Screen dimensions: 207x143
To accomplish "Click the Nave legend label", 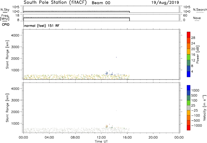I will click(x=197, y=18).
